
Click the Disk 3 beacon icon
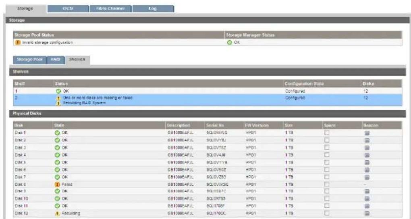(x=367, y=147)
